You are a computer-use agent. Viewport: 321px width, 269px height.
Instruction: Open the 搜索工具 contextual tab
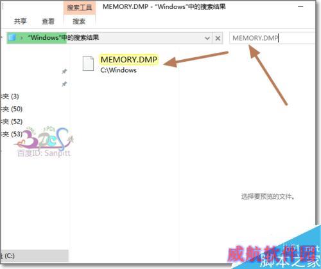(x=80, y=8)
